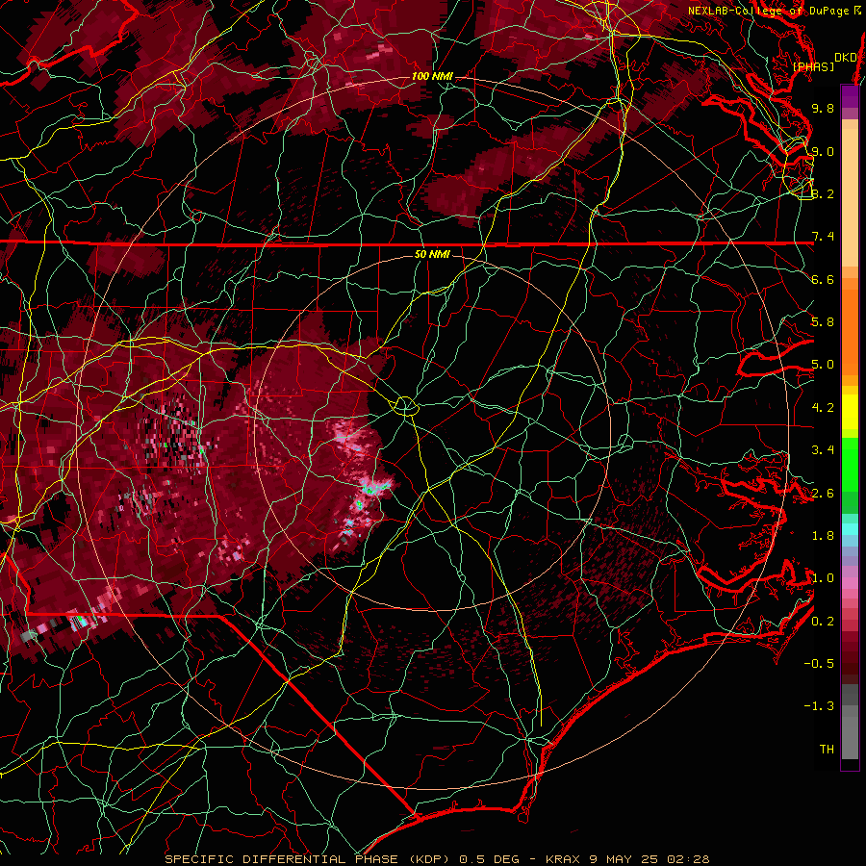
Task: Click the [PHAS] unit label
Action: click(813, 66)
